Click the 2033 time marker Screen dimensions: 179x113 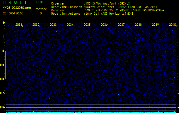[53, 25]
